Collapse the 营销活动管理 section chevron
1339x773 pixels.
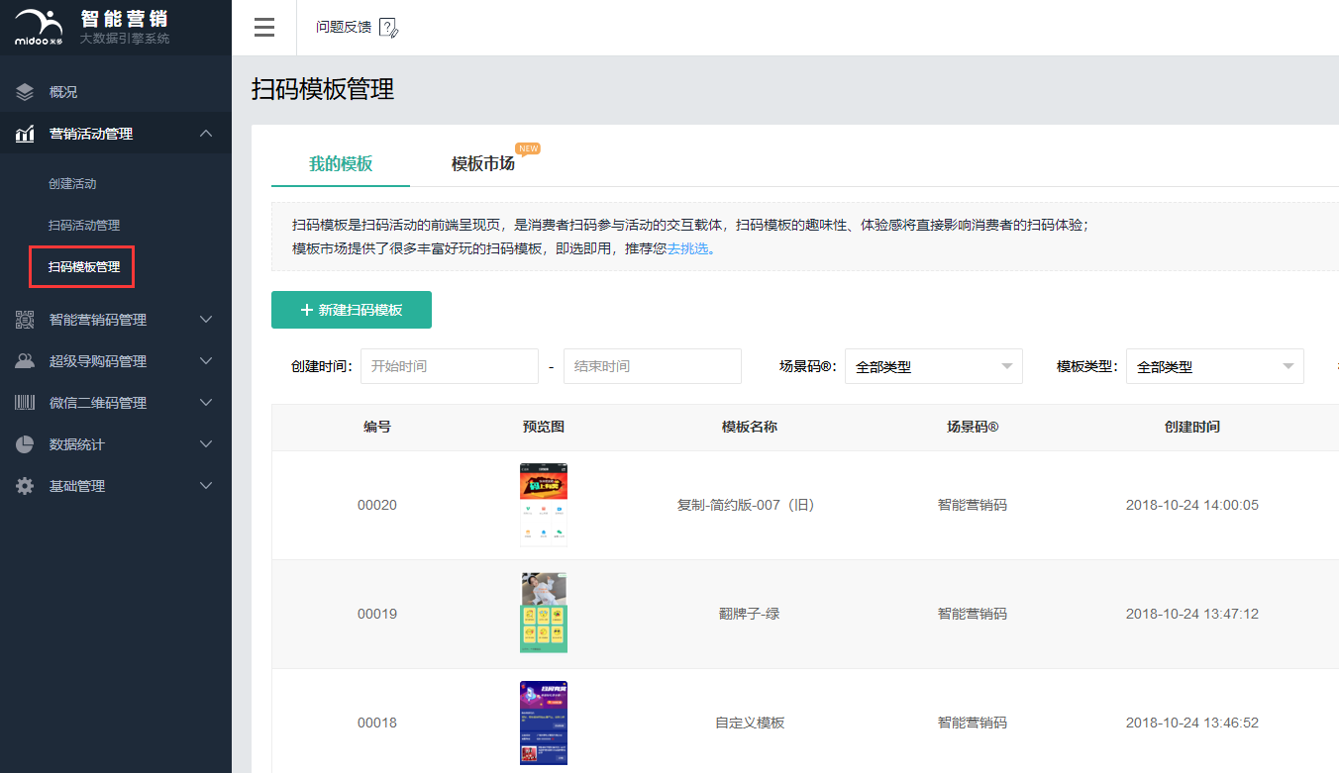[x=206, y=134]
